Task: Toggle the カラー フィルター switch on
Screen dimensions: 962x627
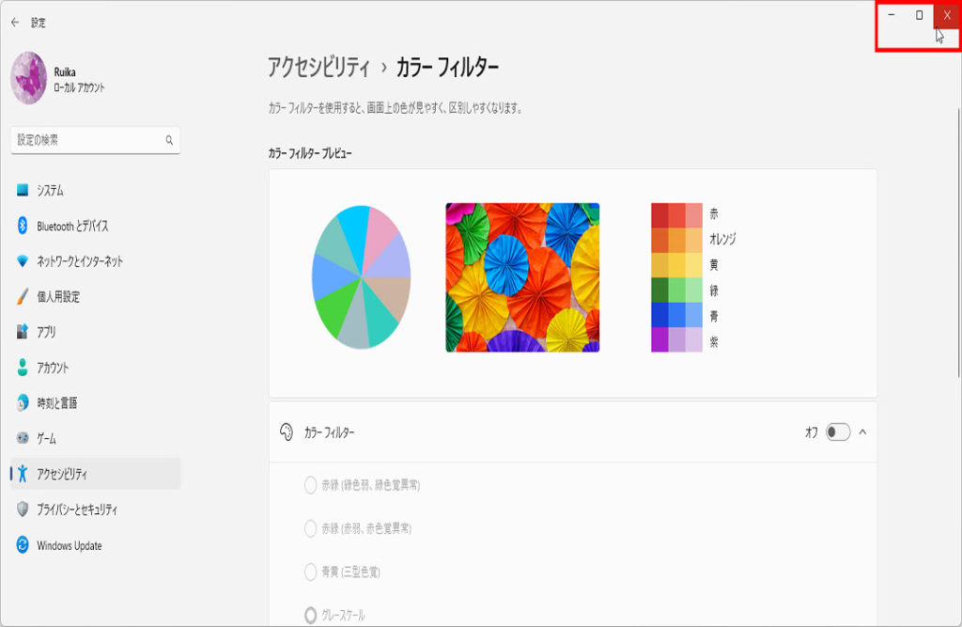Action: pyautogui.click(x=837, y=432)
